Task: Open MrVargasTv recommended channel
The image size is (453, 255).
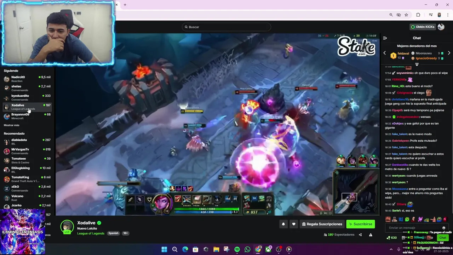Action: tap(27, 151)
